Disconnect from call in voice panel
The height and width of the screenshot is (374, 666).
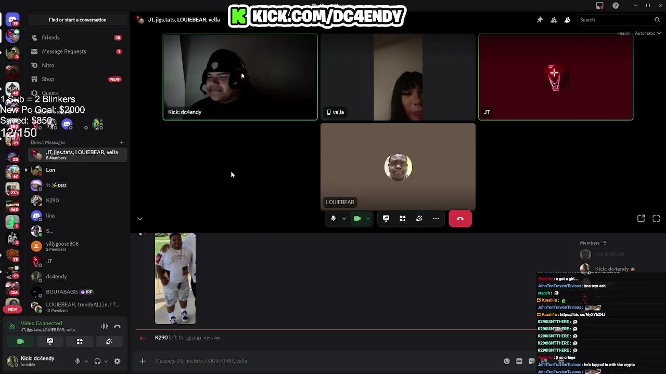117,326
